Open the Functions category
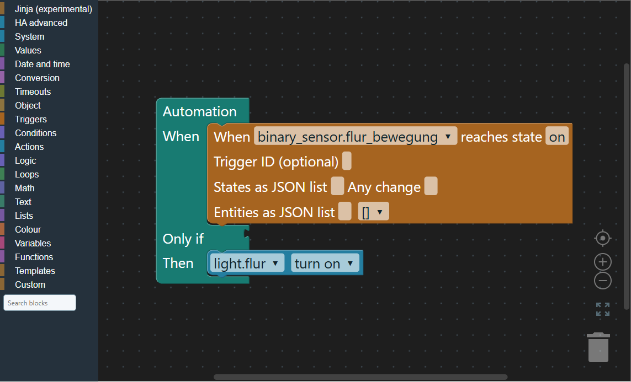631x382 pixels. point(49,257)
